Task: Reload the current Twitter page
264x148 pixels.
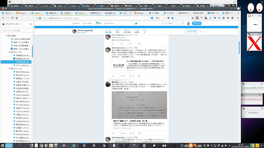Action: click(x=12, y=18)
